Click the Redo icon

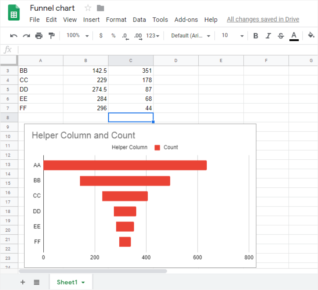[25, 35]
